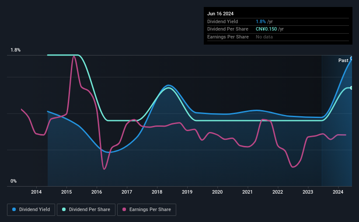Click the 2017 x-axis label
Screen dimensions: 359x222
pos(127,192)
